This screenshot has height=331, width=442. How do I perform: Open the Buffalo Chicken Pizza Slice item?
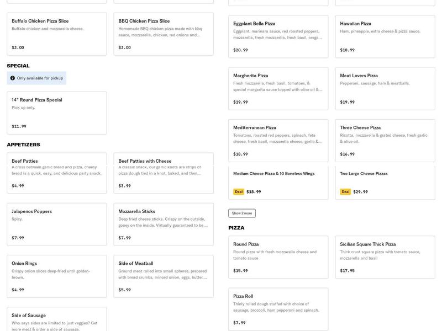click(56, 34)
